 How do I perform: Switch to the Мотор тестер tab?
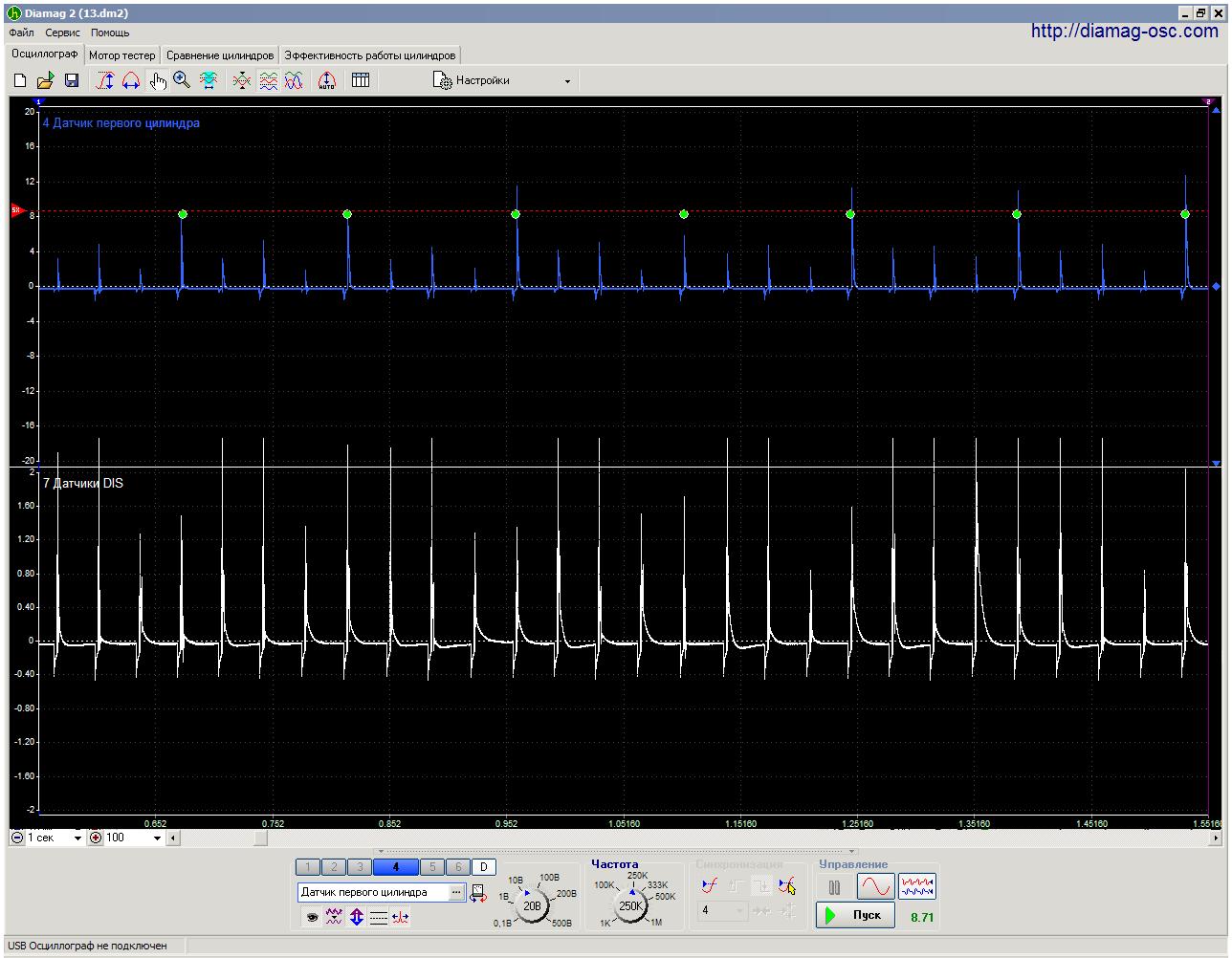point(121,55)
